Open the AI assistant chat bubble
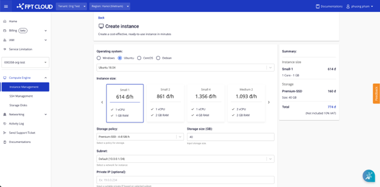 [x=369, y=176]
